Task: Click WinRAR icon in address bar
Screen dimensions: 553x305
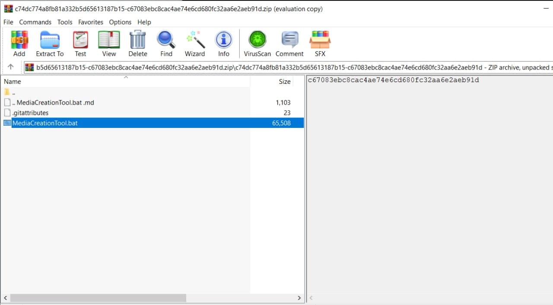Action: pyautogui.click(x=29, y=67)
